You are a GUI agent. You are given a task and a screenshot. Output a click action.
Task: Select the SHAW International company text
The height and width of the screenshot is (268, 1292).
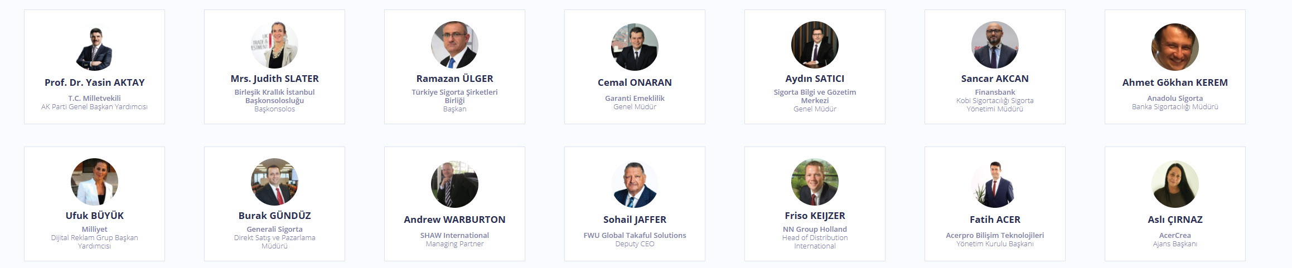(454, 235)
